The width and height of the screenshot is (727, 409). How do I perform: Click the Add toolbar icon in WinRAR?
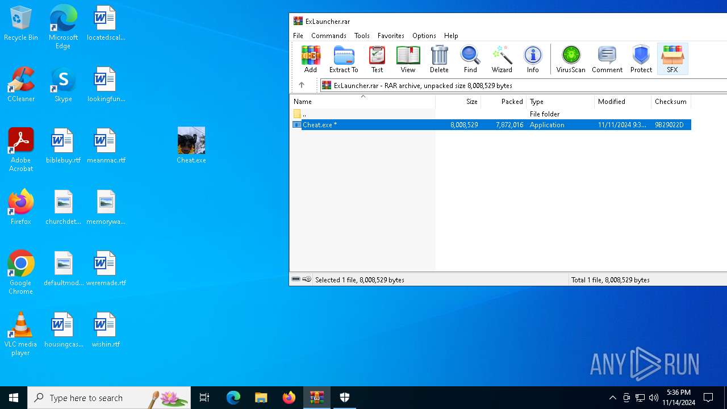coord(311,59)
